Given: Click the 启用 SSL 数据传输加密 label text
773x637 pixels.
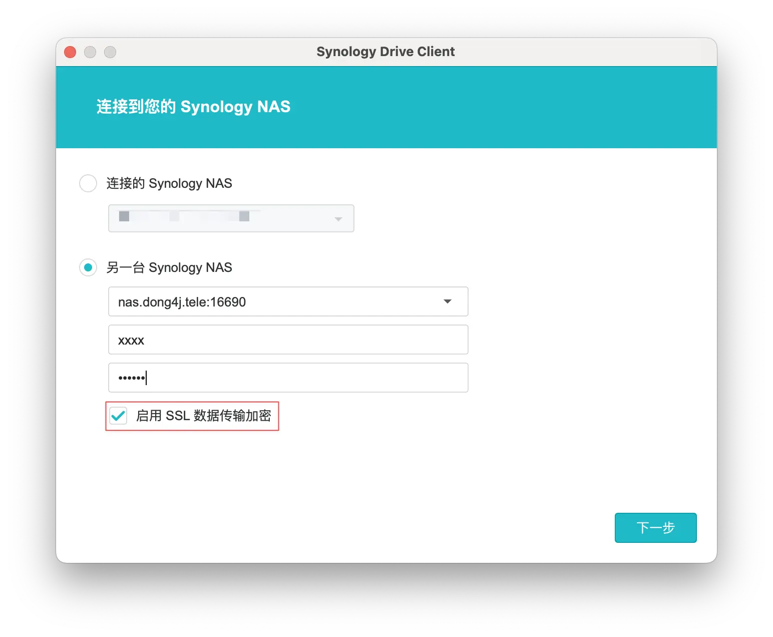Looking at the screenshot, I should [x=203, y=416].
